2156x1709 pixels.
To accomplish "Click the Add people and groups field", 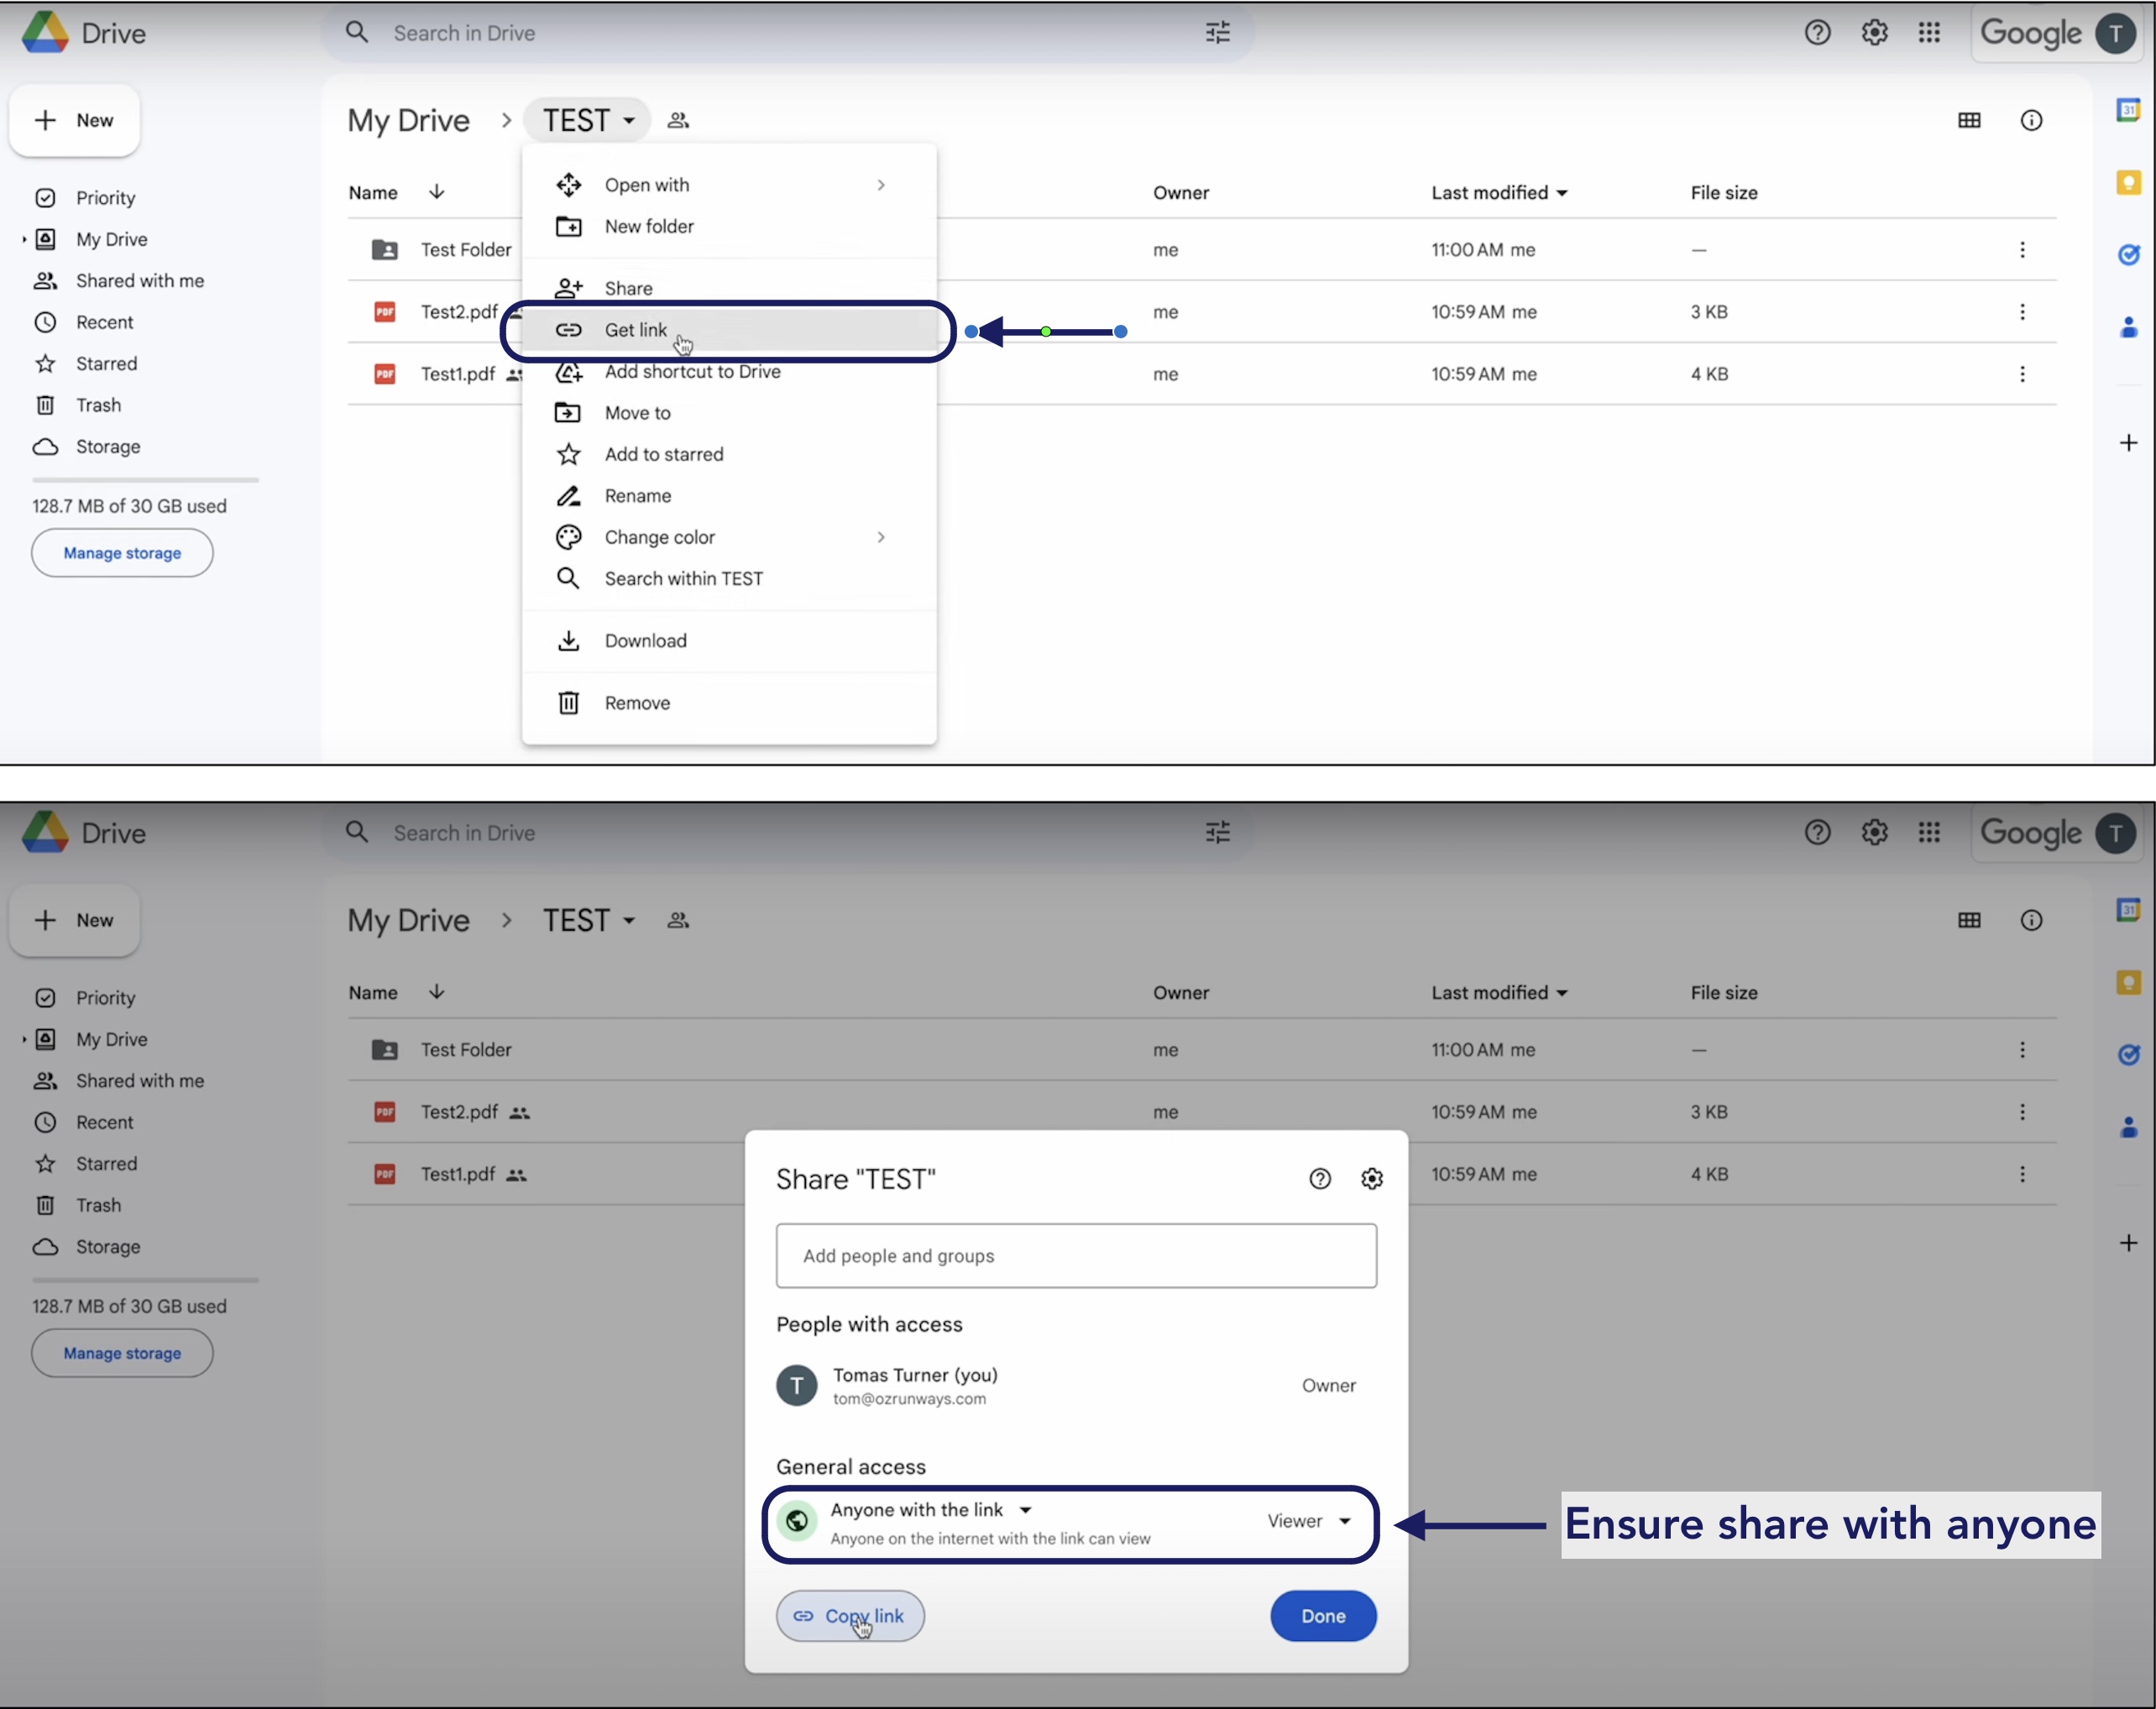I will pos(1076,1256).
